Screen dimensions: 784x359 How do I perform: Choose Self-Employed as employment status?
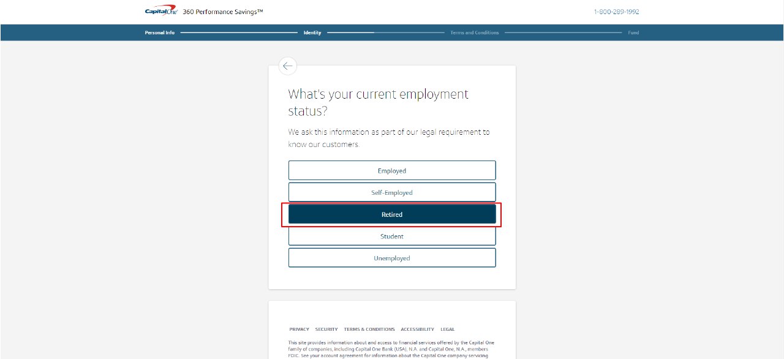(392, 192)
